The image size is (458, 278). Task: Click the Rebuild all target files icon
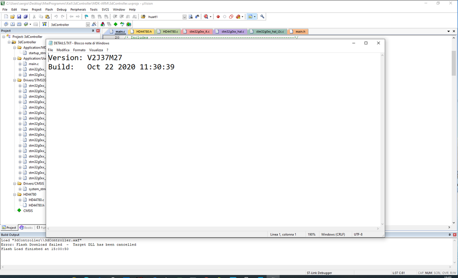[x=19, y=24]
